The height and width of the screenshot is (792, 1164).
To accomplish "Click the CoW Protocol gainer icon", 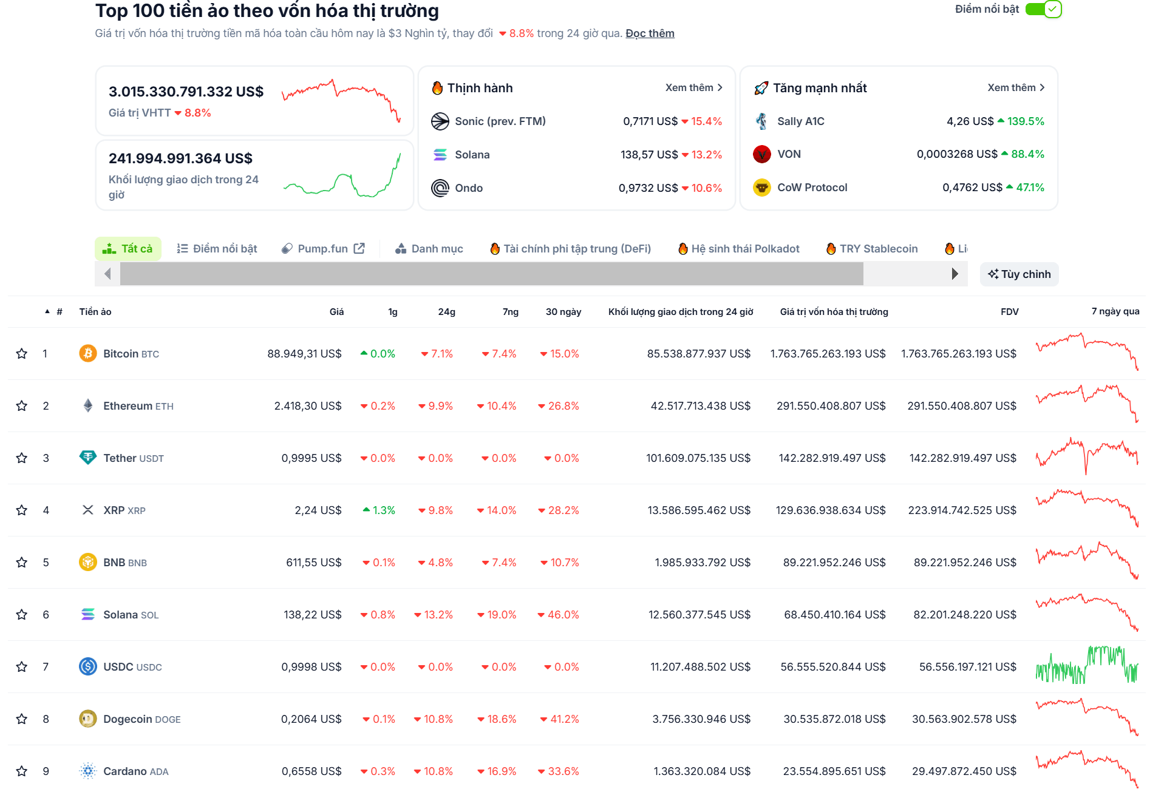I will [x=762, y=188].
